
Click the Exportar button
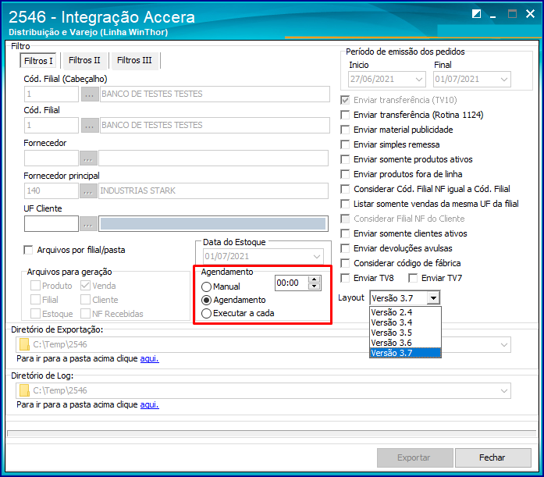(415, 458)
